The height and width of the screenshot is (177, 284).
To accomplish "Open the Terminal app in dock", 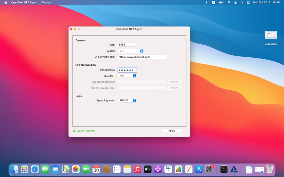I will point(224,170).
